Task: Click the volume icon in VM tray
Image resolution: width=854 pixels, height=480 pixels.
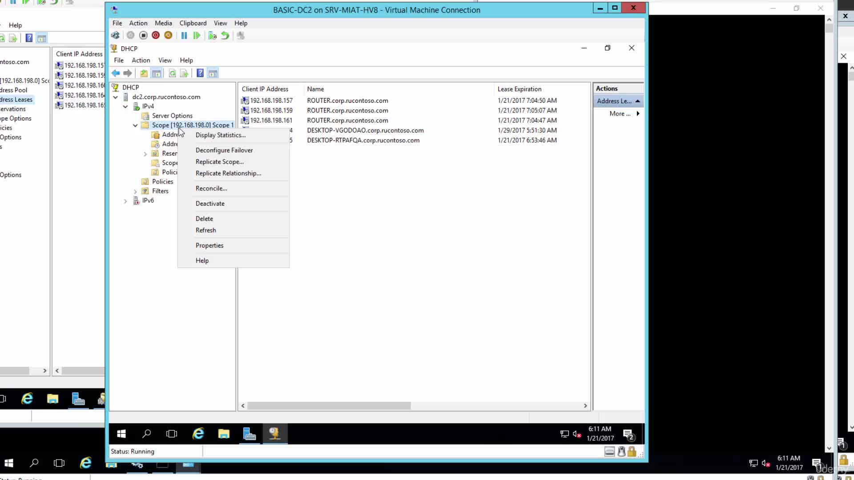Action: pyautogui.click(x=577, y=434)
